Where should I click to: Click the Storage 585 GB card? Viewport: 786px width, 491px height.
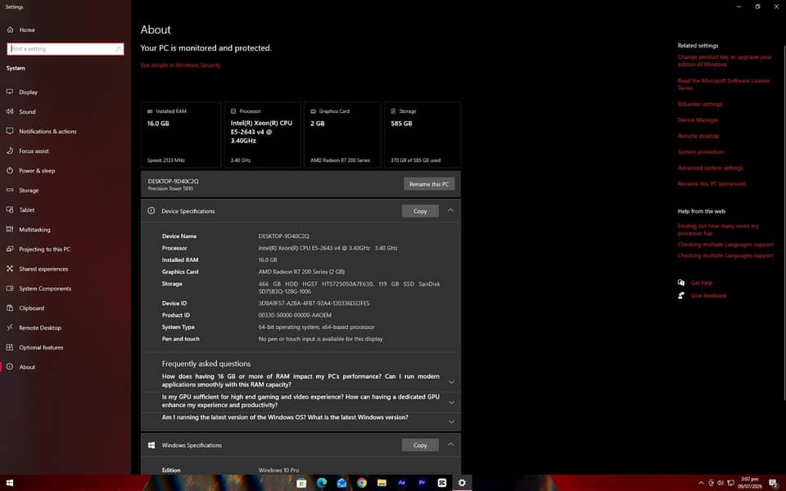point(422,134)
